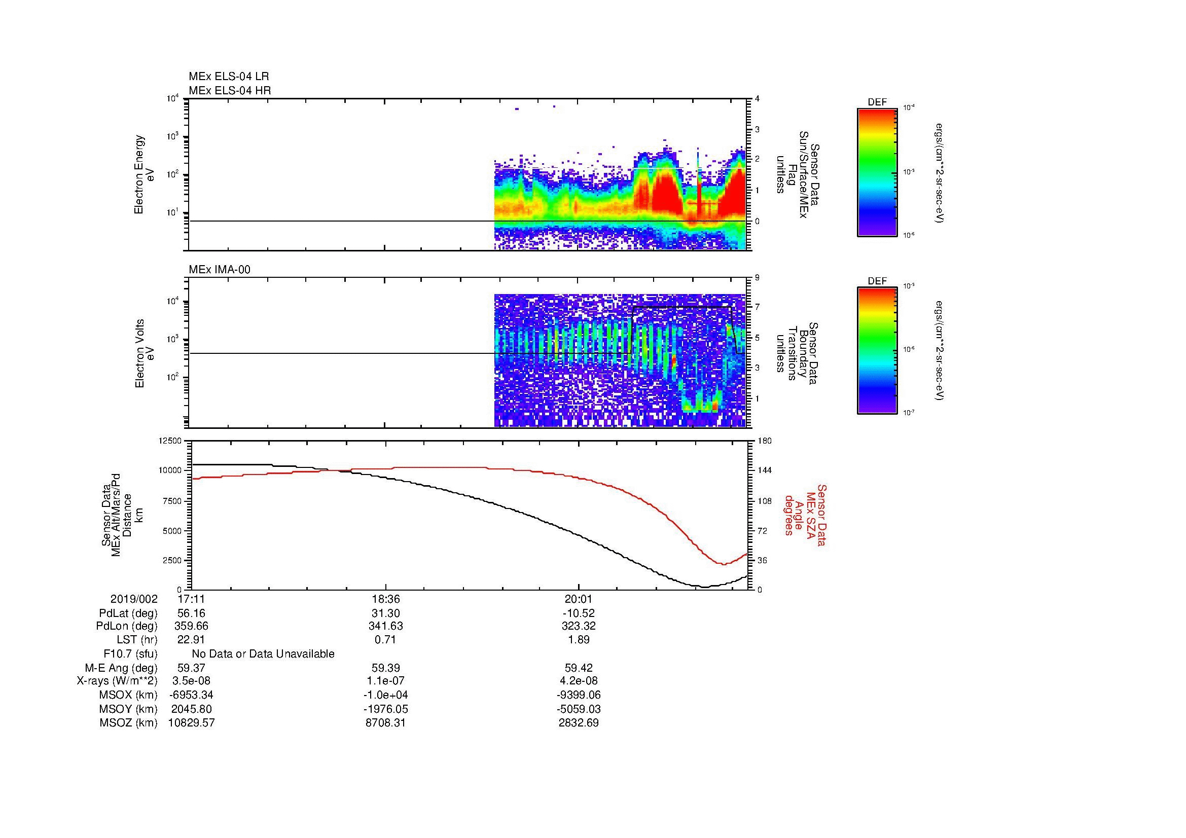Click MSOY value -5059.03
The width and height of the screenshot is (1186, 838).
pyautogui.click(x=579, y=709)
